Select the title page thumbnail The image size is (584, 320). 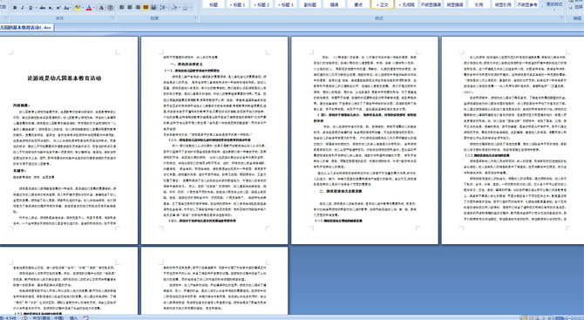[69, 140]
